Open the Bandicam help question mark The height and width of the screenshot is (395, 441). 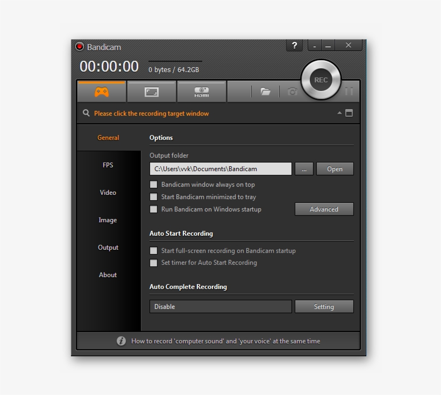pos(294,45)
